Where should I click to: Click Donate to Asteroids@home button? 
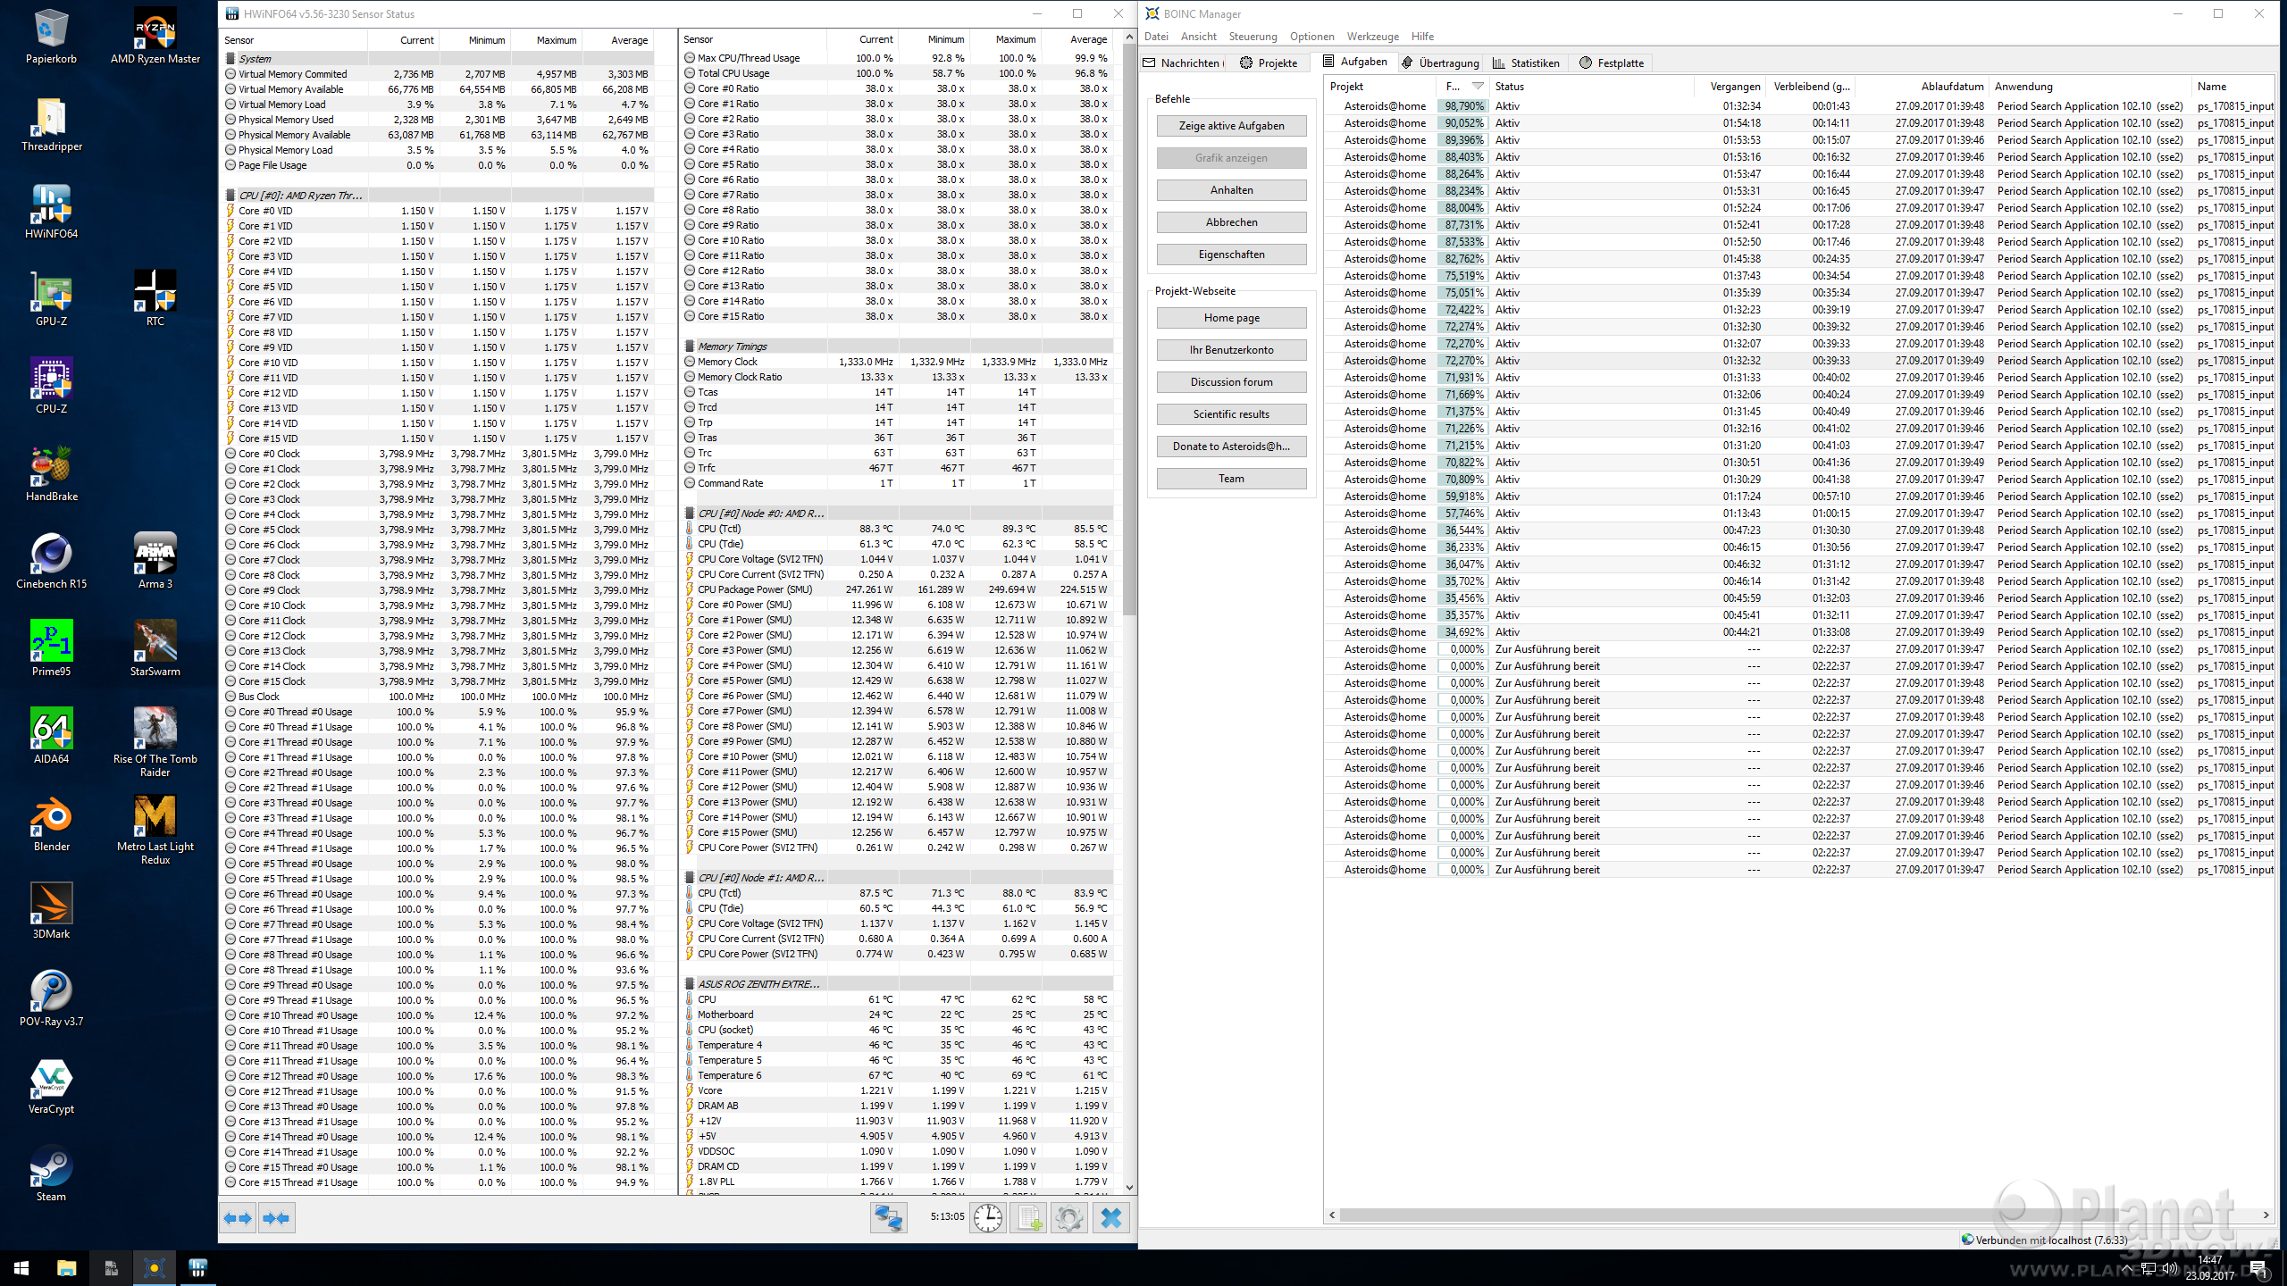(1231, 447)
